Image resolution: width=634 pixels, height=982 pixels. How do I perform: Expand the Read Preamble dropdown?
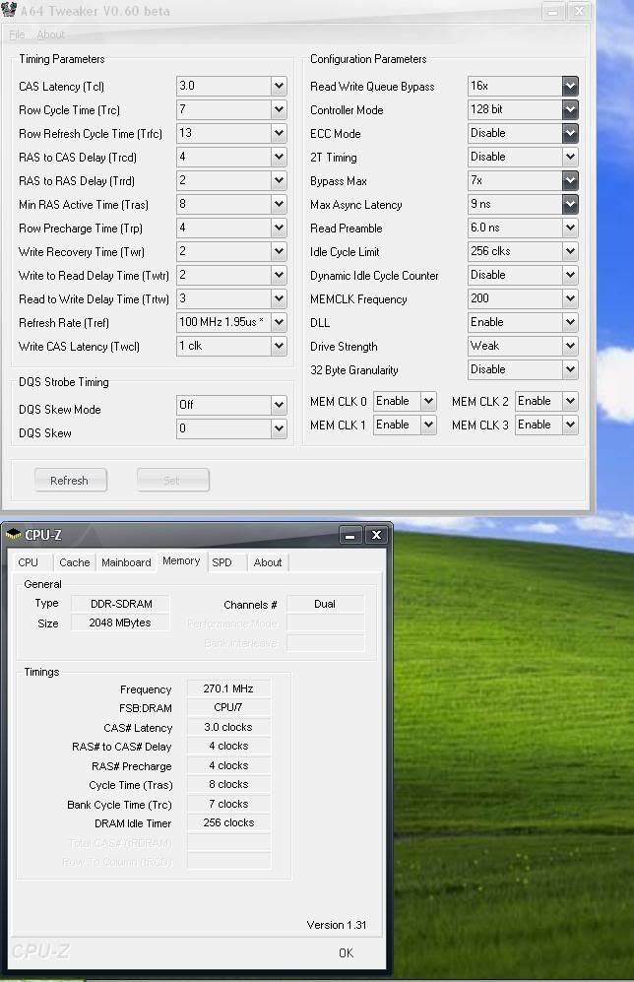tap(570, 228)
